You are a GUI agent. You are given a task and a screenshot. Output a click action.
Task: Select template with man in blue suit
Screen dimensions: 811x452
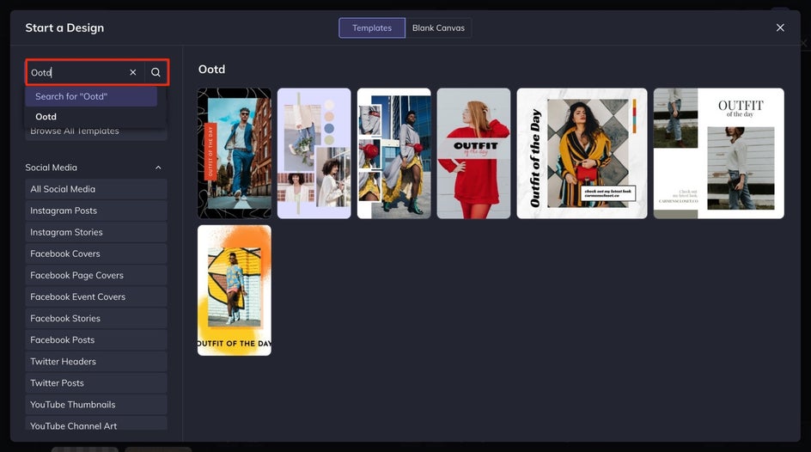(x=235, y=153)
